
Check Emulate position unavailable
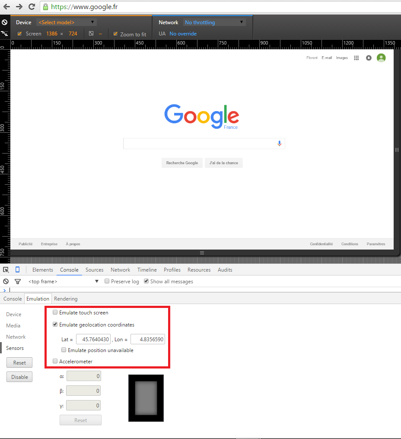(x=64, y=350)
